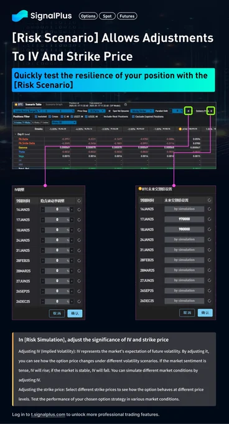Switch to the Scenario Table tab
Viewport: 229px width, 424px height.
point(34,104)
